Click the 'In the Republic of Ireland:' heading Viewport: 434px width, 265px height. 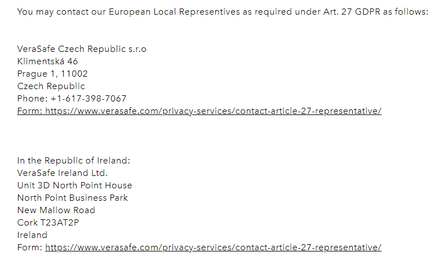(x=74, y=161)
